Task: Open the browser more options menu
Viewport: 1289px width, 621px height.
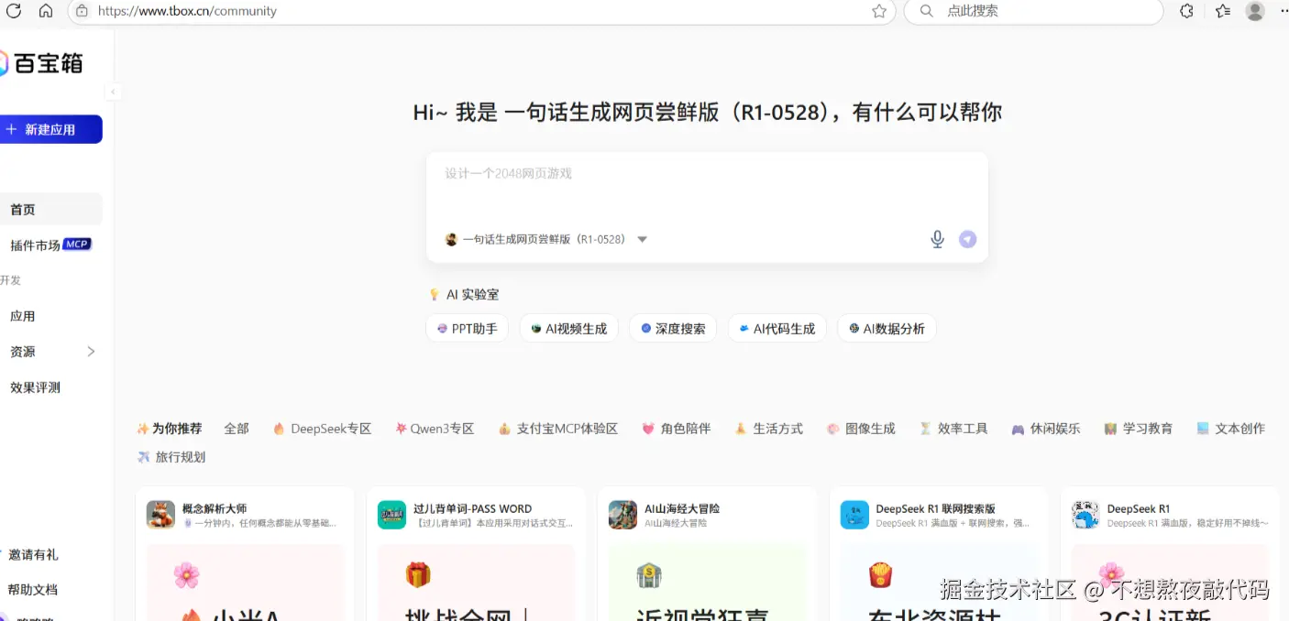Action: pos(1283,11)
